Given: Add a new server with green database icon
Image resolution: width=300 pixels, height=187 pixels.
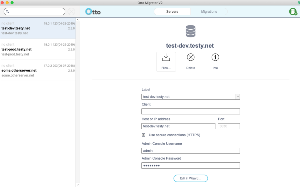Looking at the screenshot, I should tap(293, 12).
